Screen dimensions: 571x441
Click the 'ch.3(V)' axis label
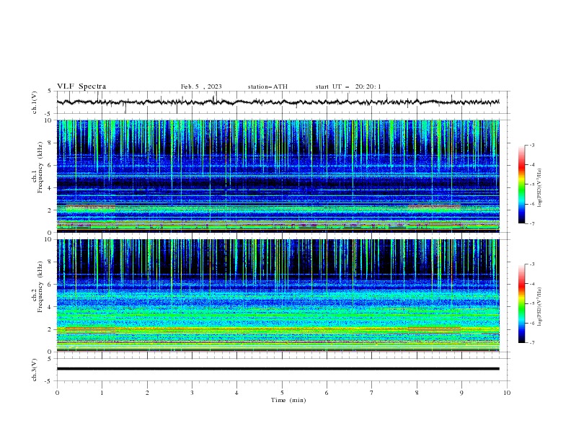coord(35,370)
